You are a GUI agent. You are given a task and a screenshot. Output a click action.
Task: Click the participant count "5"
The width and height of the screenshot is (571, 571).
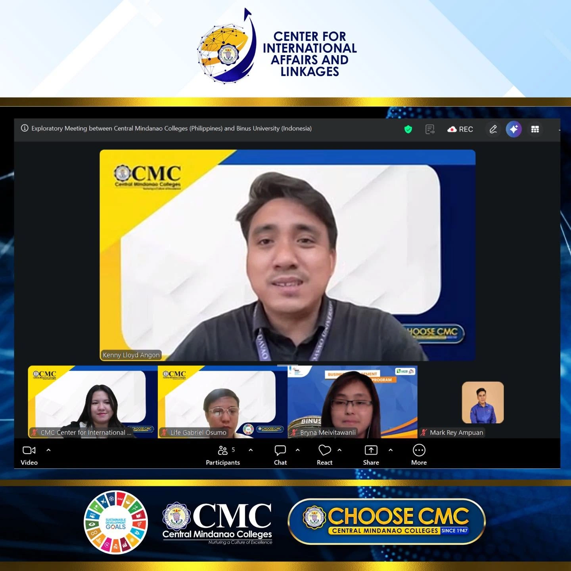click(233, 450)
